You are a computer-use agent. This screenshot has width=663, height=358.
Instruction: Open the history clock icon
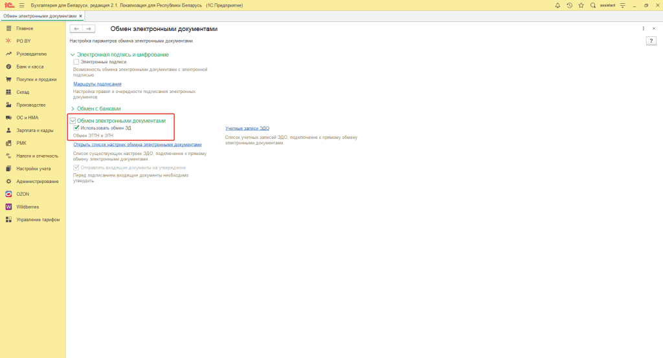tap(569, 5)
